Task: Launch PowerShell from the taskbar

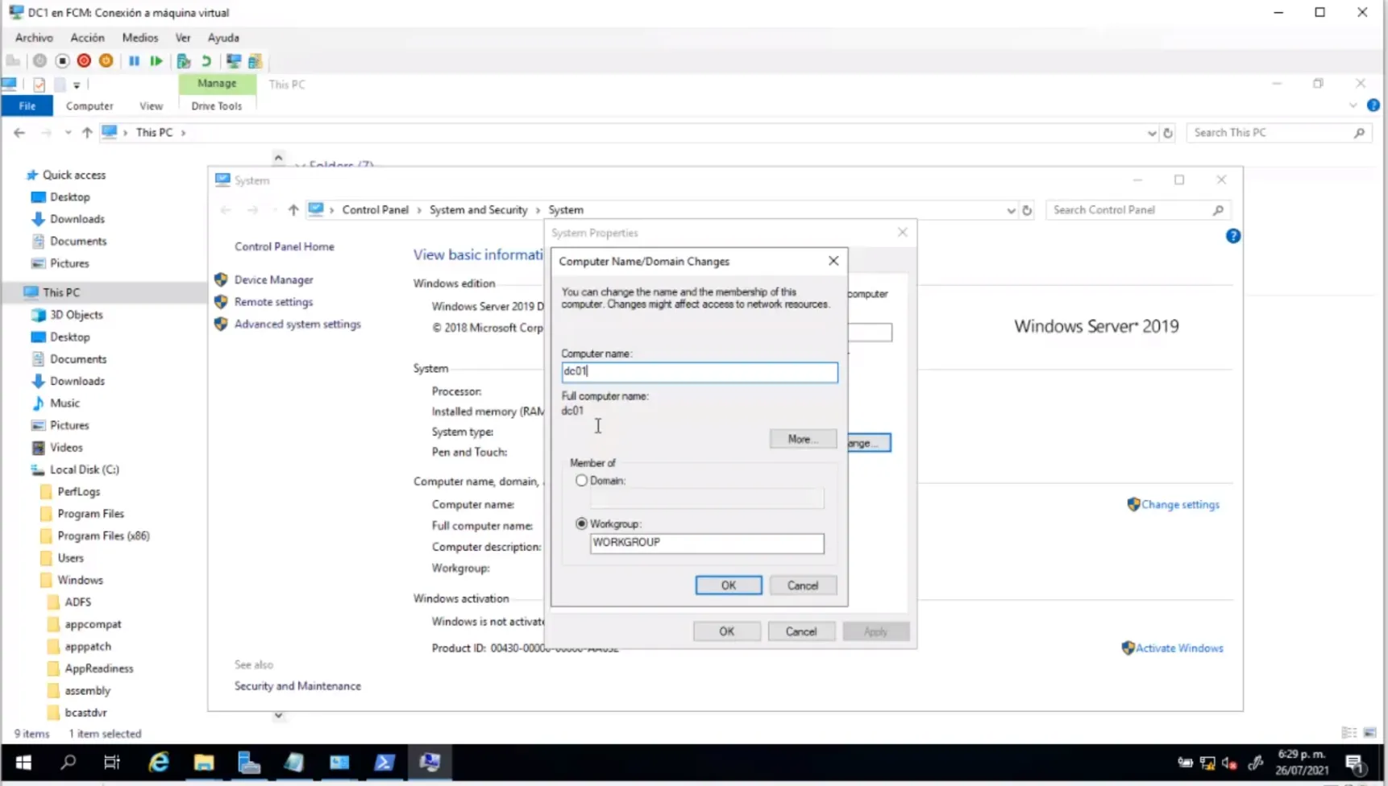Action: click(384, 762)
